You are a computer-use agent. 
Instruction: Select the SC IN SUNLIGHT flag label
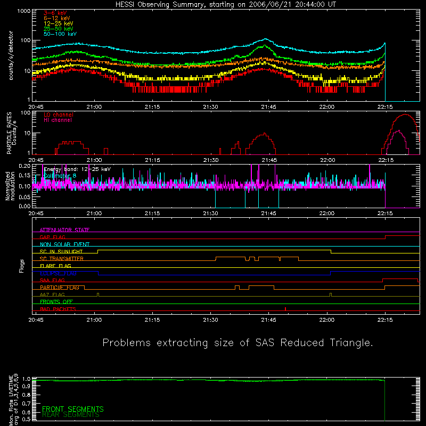click(61, 251)
